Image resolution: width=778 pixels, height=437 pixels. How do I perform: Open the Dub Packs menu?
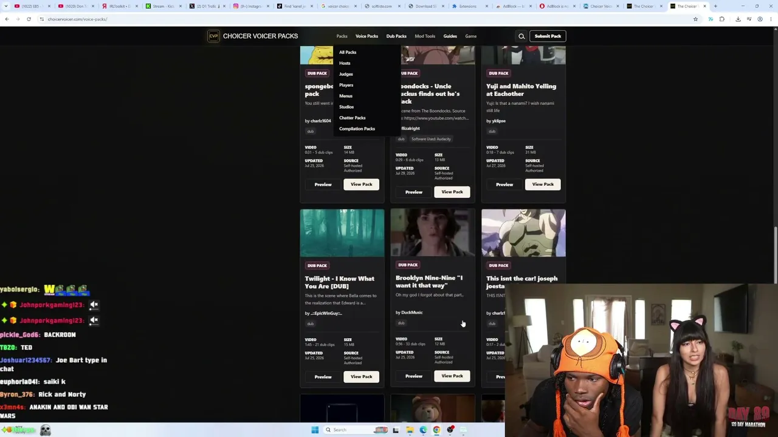coord(396,36)
